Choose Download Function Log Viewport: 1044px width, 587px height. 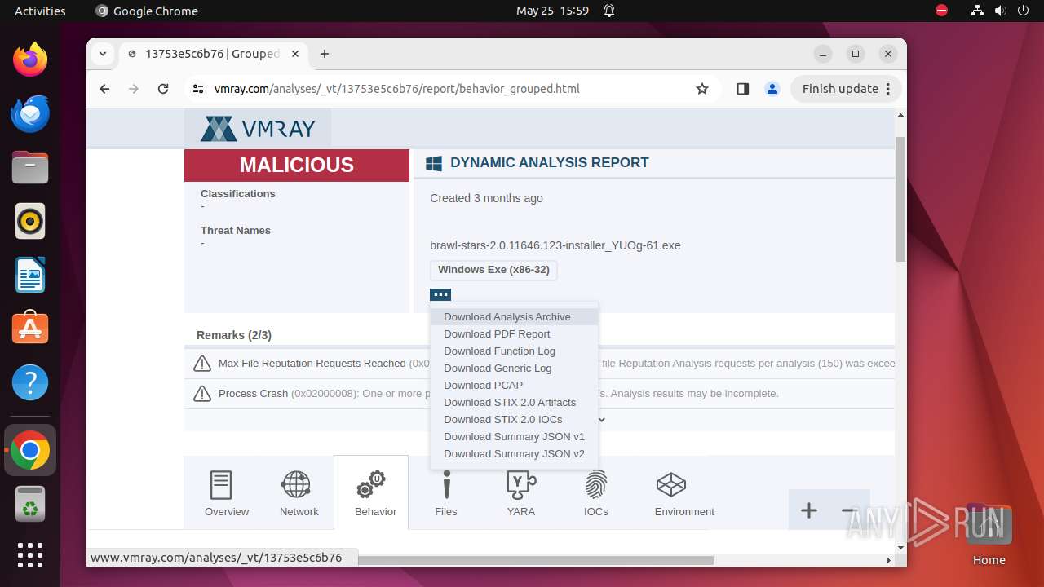pos(515,351)
